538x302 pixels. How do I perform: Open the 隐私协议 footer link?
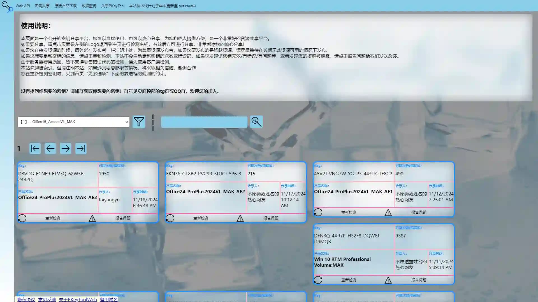[x=26, y=299]
